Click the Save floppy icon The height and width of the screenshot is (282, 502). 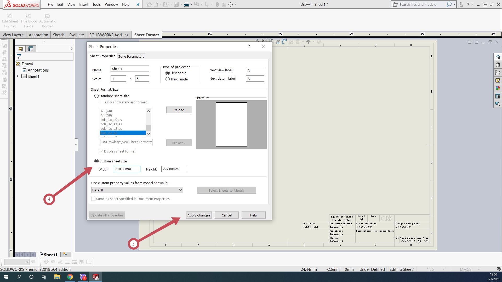[x=176, y=4]
